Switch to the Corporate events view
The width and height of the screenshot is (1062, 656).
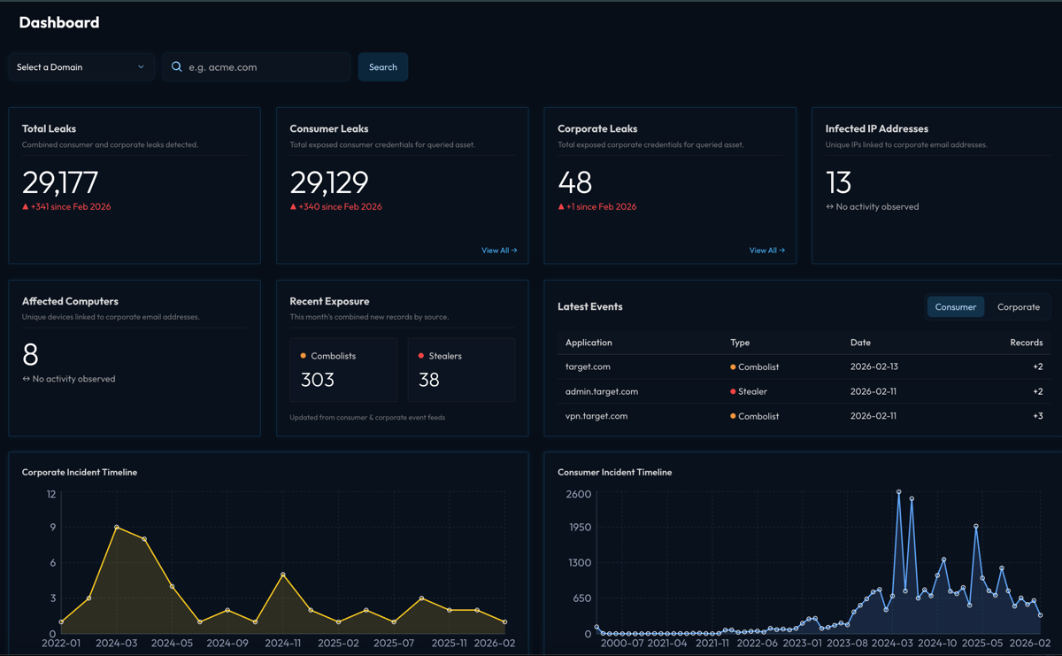1018,306
